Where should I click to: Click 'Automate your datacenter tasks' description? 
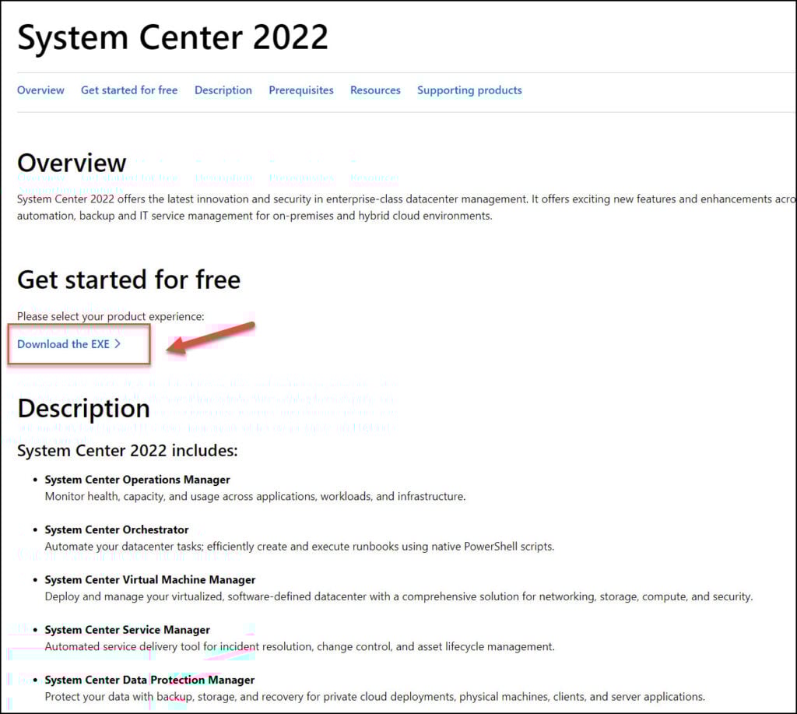click(300, 546)
